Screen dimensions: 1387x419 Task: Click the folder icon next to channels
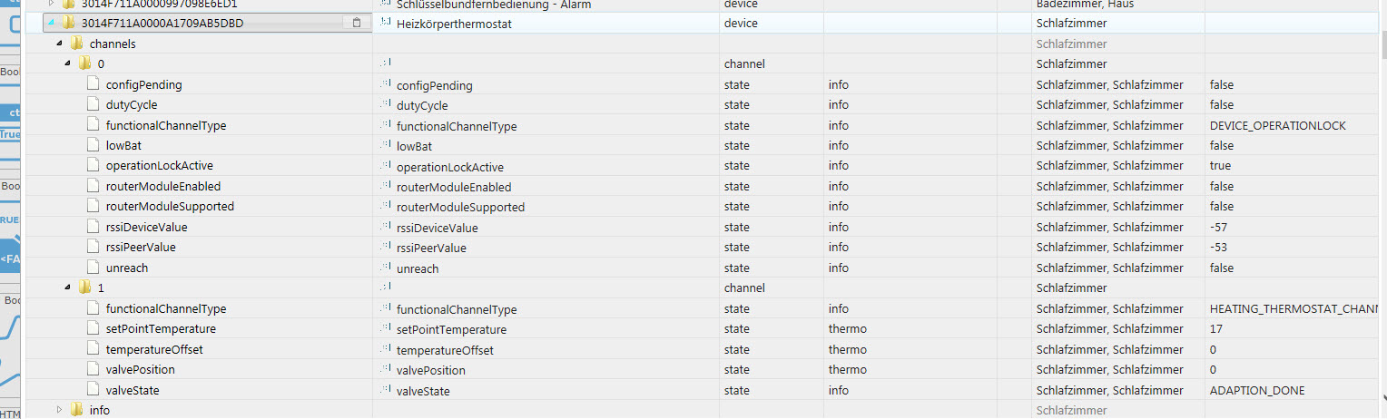pyautogui.click(x=76, y=44)
